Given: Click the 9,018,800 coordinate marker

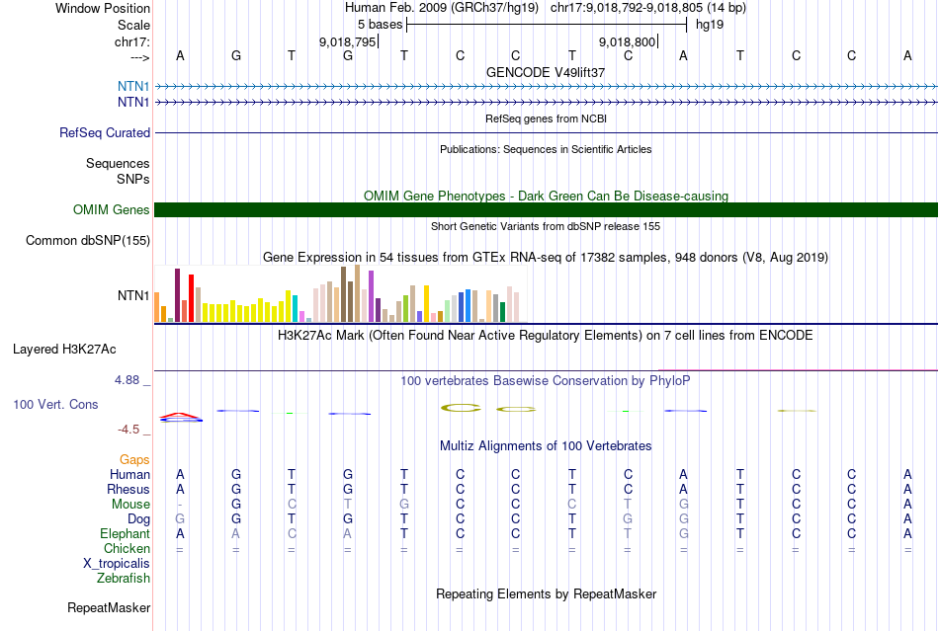Looking at the screenshot, I should point(627,41).
